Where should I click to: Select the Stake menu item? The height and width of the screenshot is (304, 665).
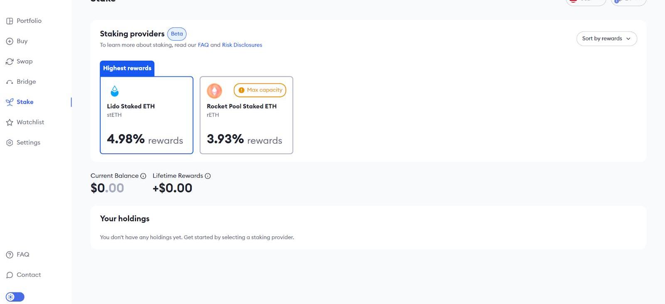click(25, 102)
